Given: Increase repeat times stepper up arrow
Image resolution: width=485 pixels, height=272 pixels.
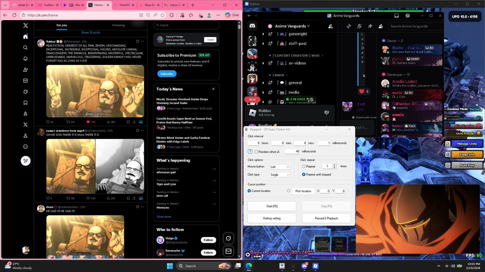Looking at the screenshot, I should click(x=334, y=165).
